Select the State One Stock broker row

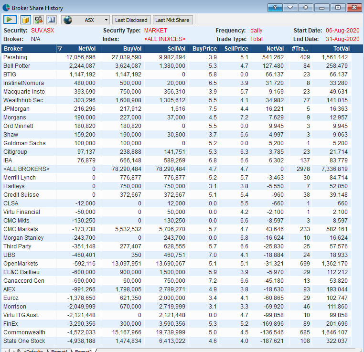tap(176, 341)
